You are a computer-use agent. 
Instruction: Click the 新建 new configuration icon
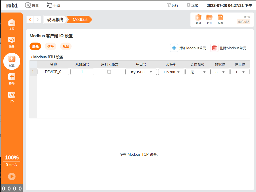(198, 18)
